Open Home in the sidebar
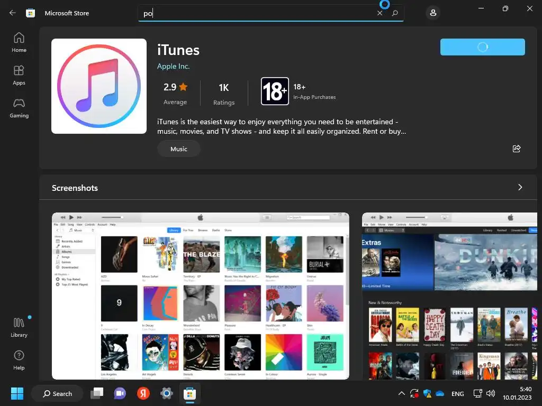 tap(19, 42)
